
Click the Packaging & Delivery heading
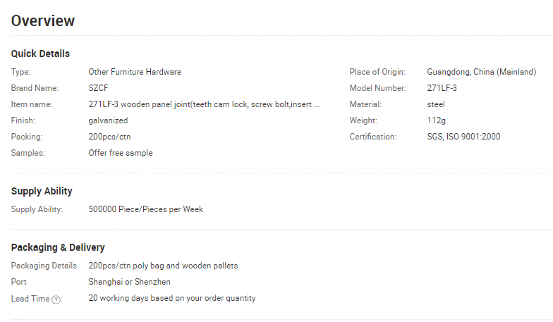click(x=58, y=247)
